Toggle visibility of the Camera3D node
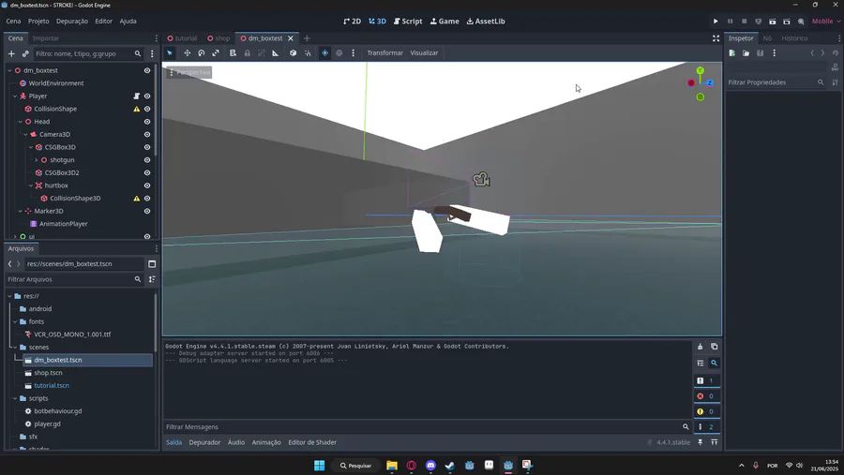The image size is (844, 475). (x=147, y=135)
